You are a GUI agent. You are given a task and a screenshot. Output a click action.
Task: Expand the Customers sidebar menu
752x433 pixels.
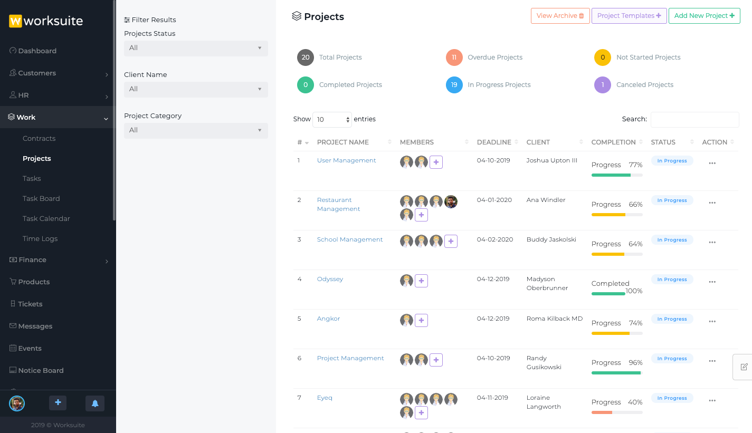click(58, 73)
